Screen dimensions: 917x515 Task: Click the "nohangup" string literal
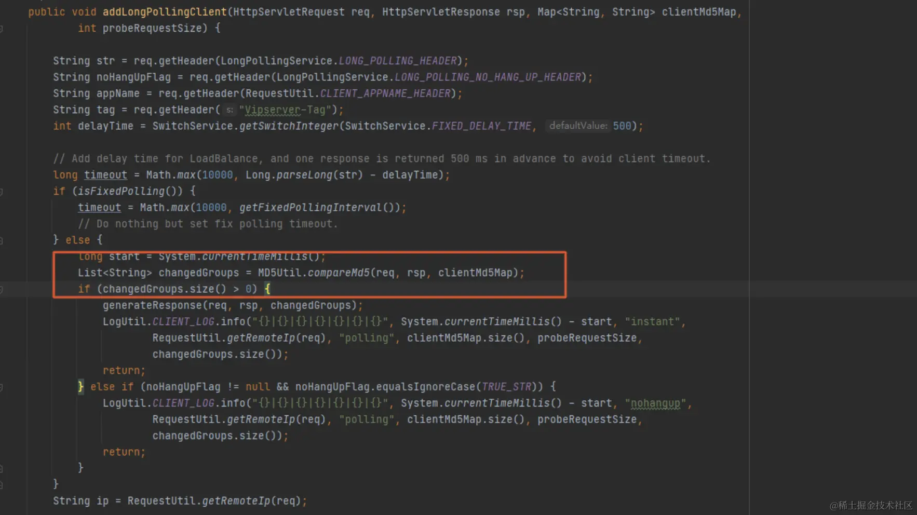point(655,403)
